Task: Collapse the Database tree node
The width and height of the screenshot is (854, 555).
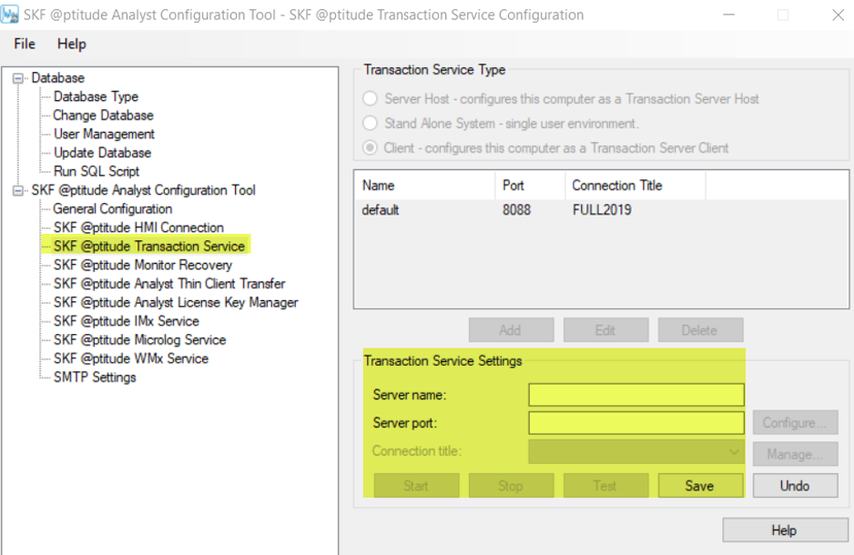Action: 18,78
